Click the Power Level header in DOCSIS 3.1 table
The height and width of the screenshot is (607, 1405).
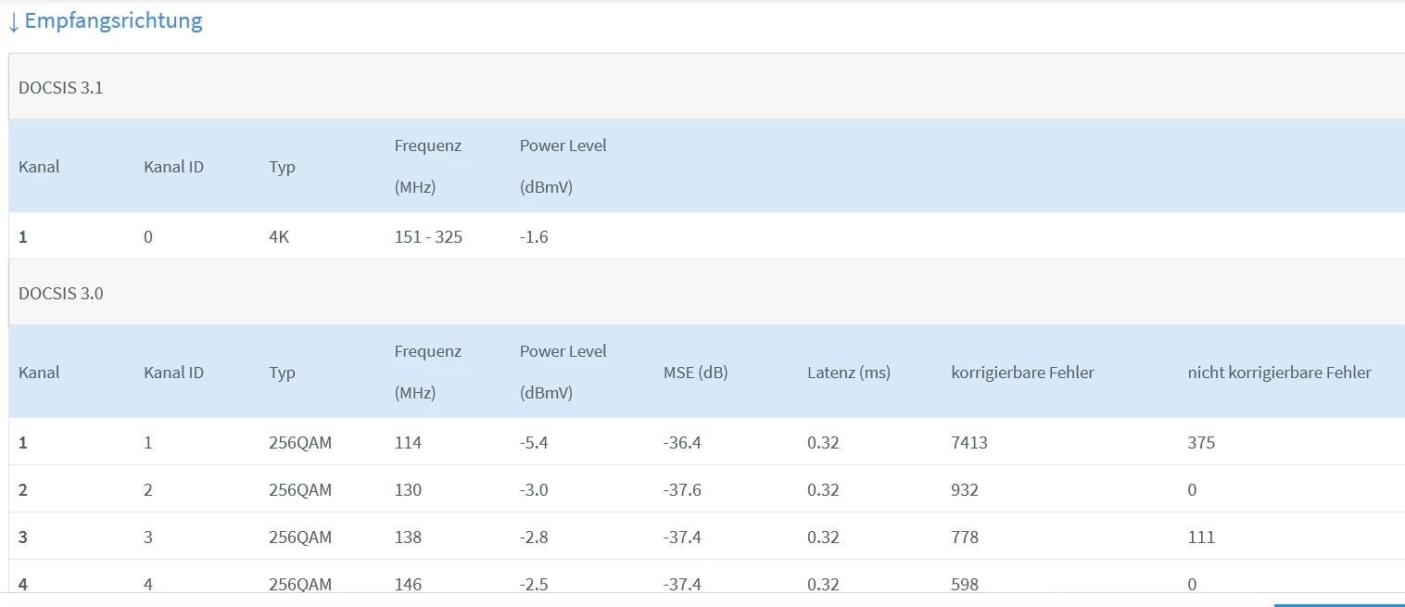click(563, 145)
